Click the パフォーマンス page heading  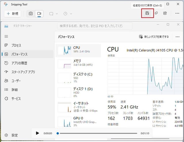[66, 37]
